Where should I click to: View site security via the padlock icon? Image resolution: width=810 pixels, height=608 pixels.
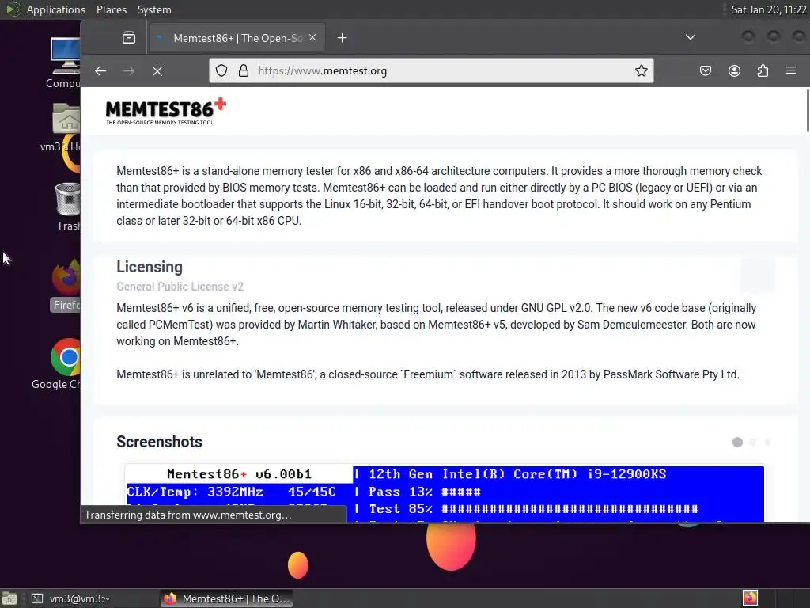[x=244, y=70]
